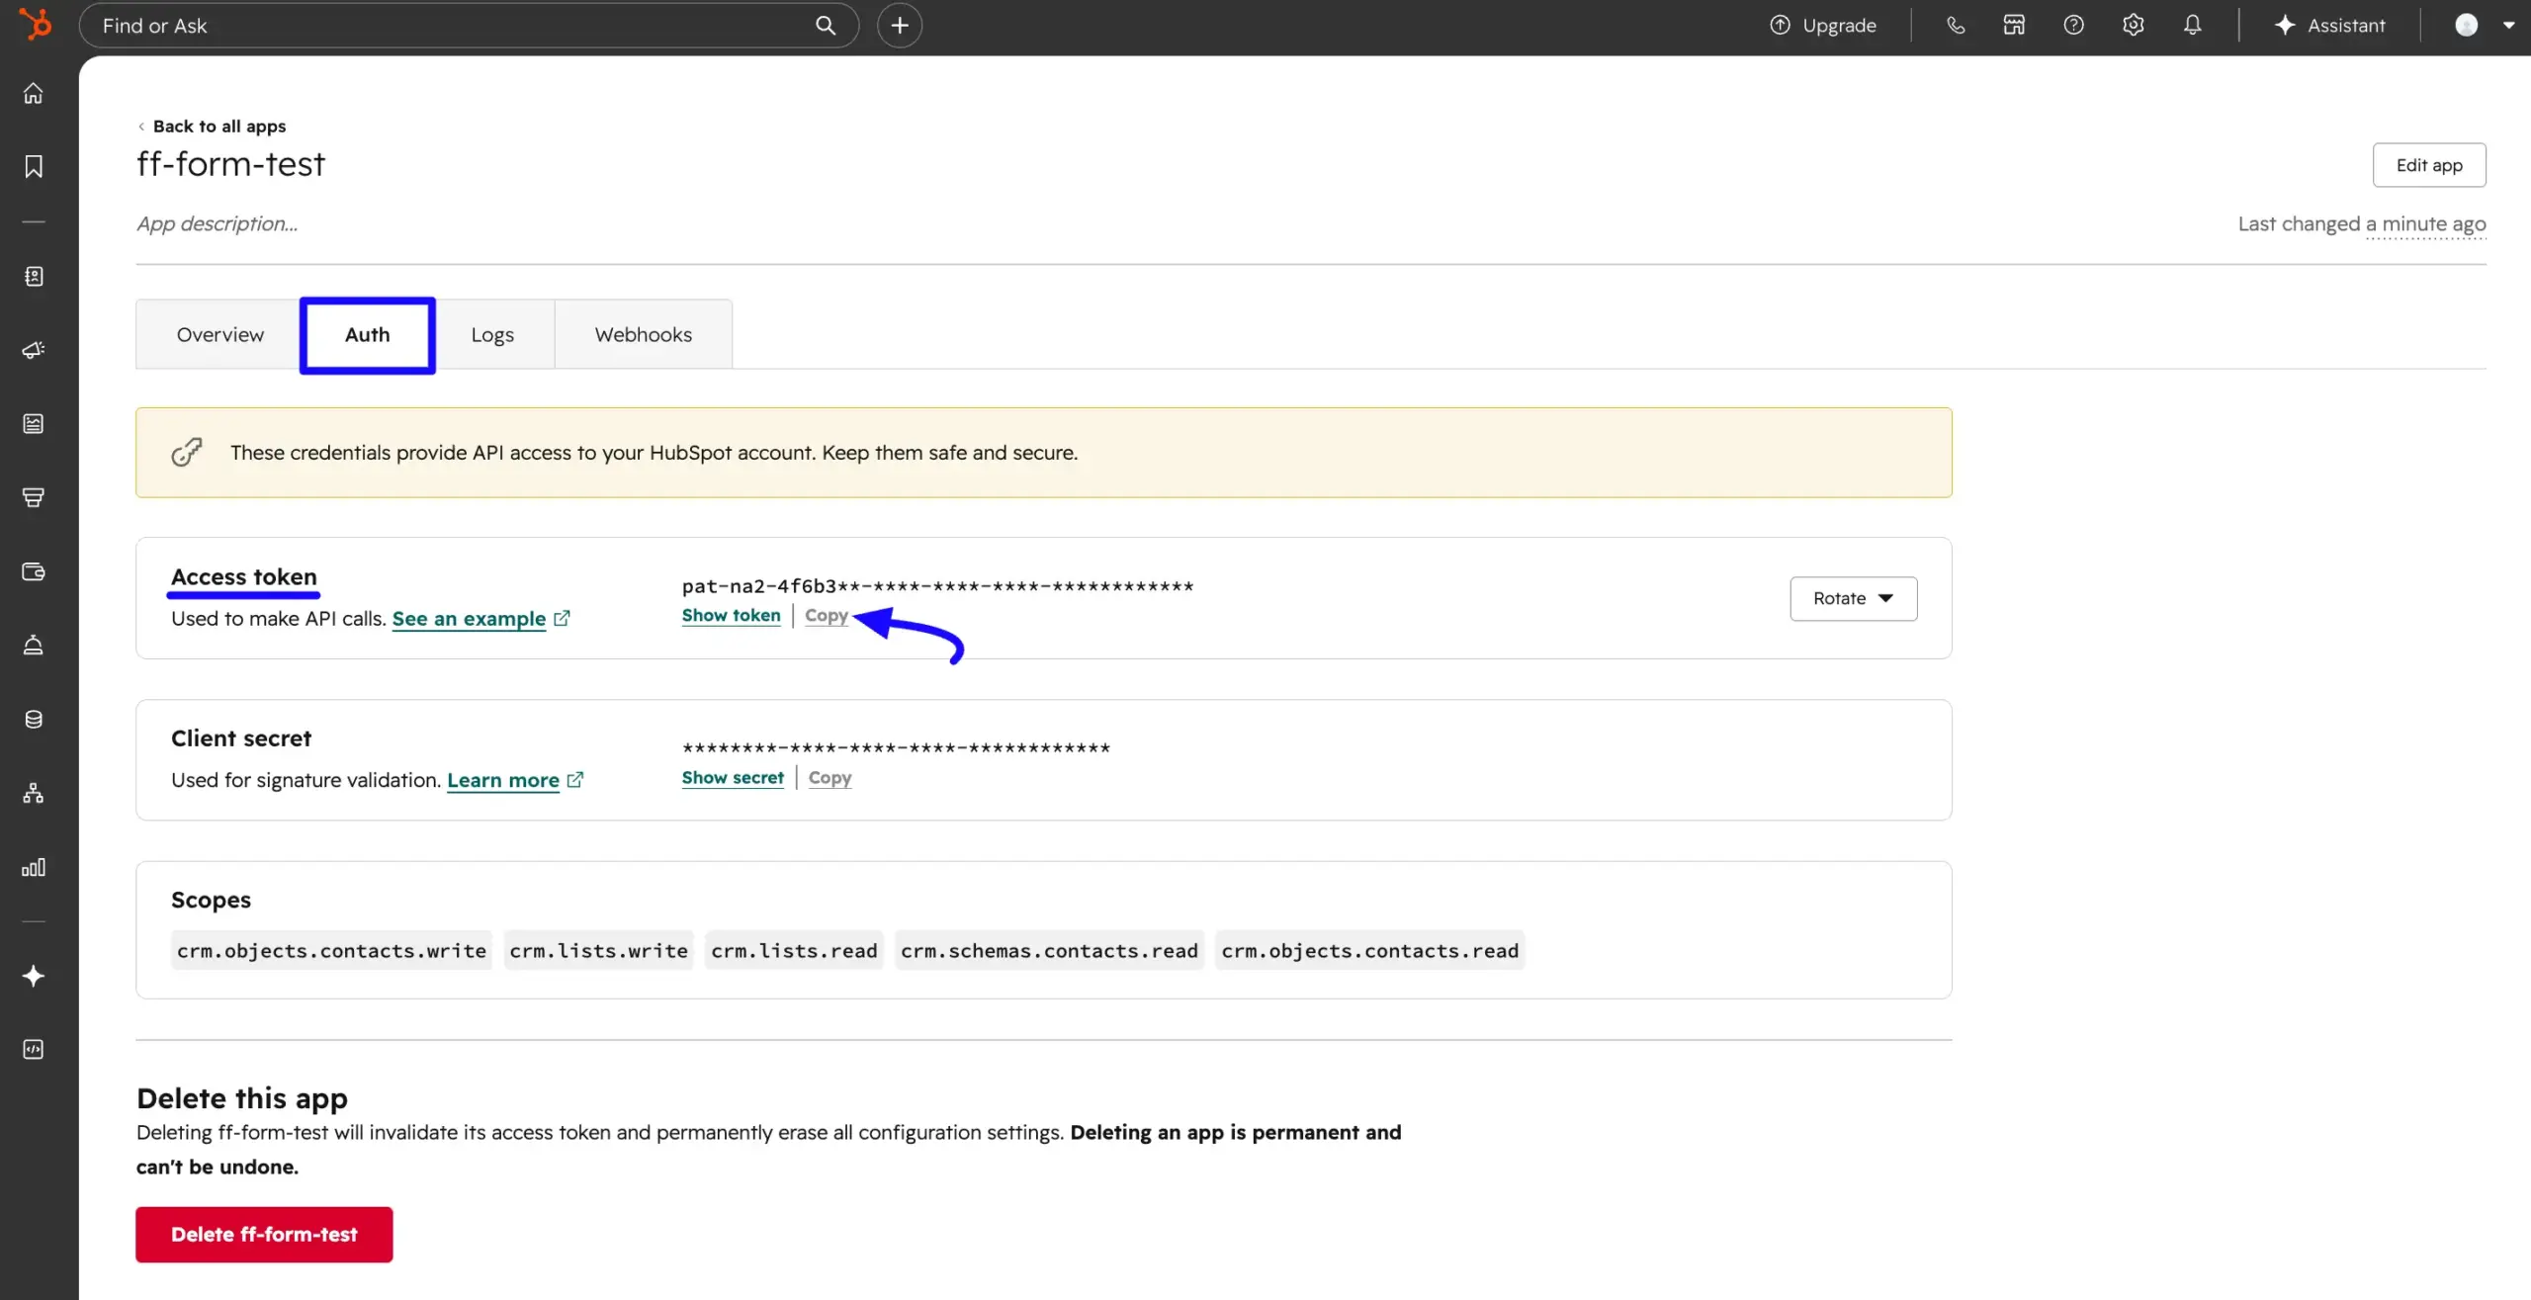Screen dimensions: 2531x1300
Task: Focus the Find or Ask search field
Action: (x=469, y=26)
